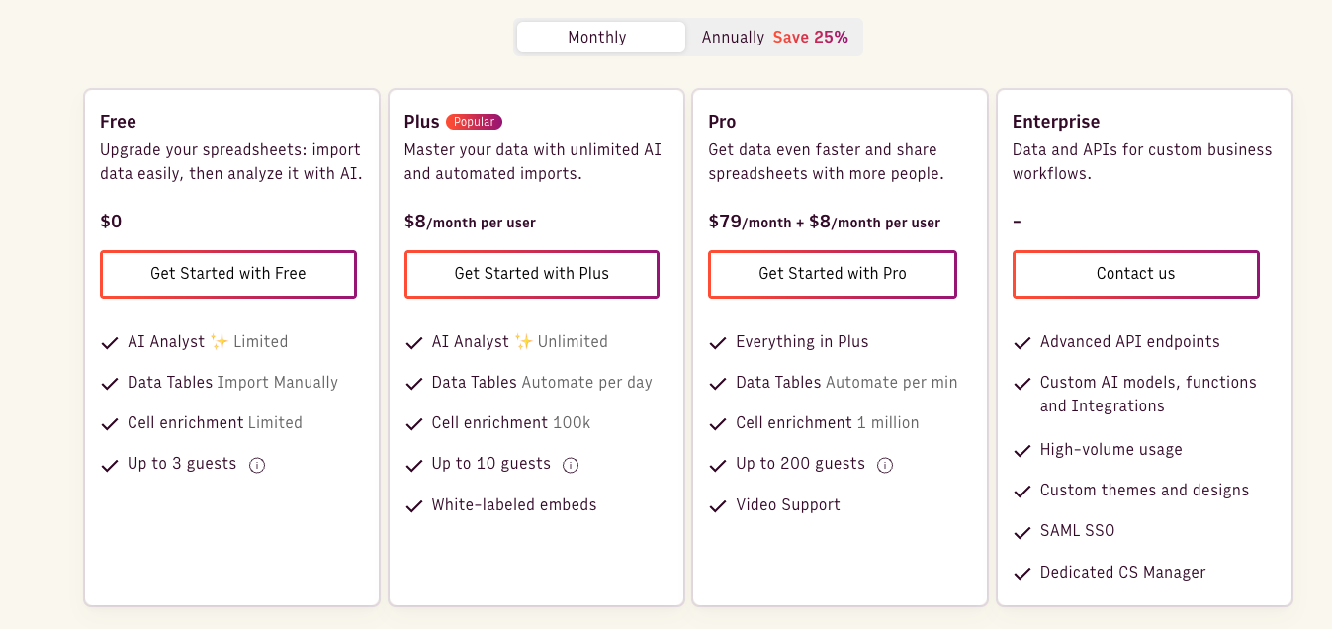Click the info icon next to Up to 10 guests
Viewport: 1332px width, 629px height.
[571, 465]
